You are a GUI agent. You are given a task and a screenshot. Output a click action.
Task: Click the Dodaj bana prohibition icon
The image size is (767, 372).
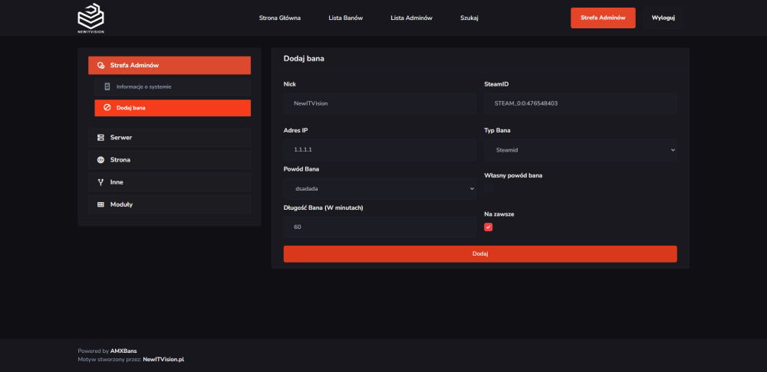107,108
